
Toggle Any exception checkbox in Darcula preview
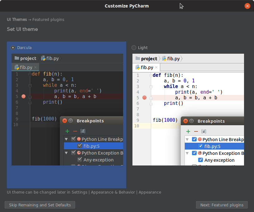coord(80,160)
